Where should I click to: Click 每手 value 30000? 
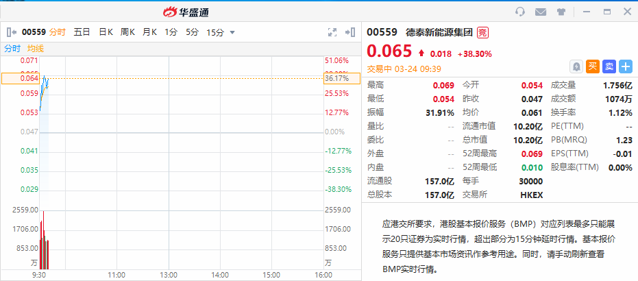[x=531, y=181]
